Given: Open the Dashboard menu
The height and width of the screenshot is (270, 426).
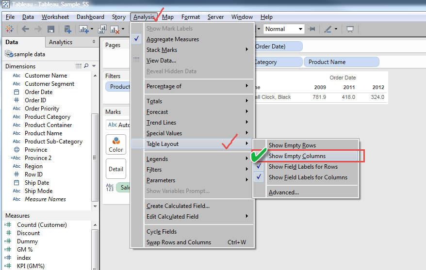Looking at the screenshot, I should click(x=90, y=17).
